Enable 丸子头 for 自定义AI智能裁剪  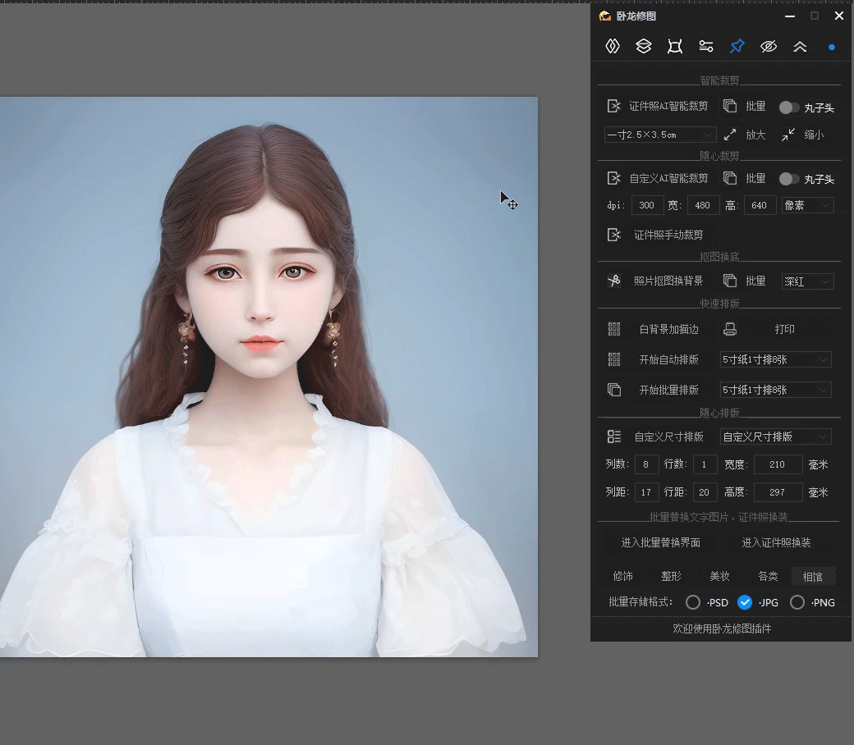coord(791,178)
